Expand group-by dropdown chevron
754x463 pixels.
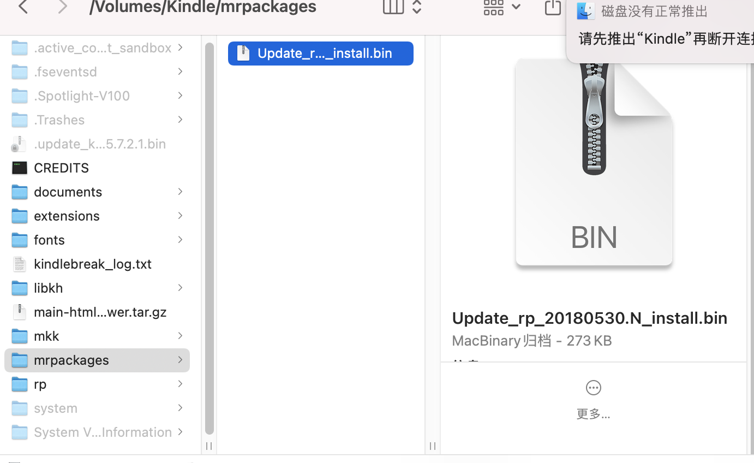[516, 7]
